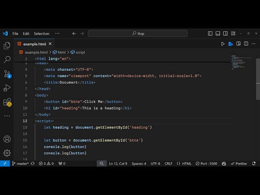The height and width of the screenshot is (195, 260).
Task: Toggle the secondary side bar layout
Action: 225,34
